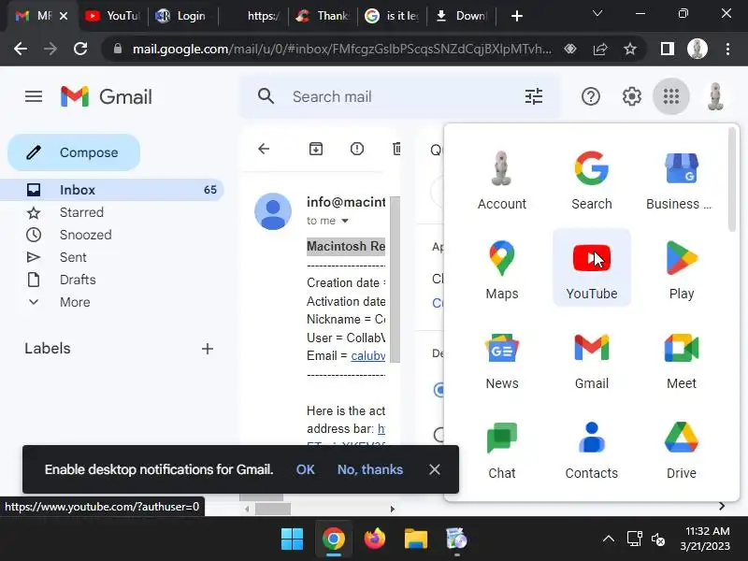Open Chrome side panel icon

click(668, 49)
